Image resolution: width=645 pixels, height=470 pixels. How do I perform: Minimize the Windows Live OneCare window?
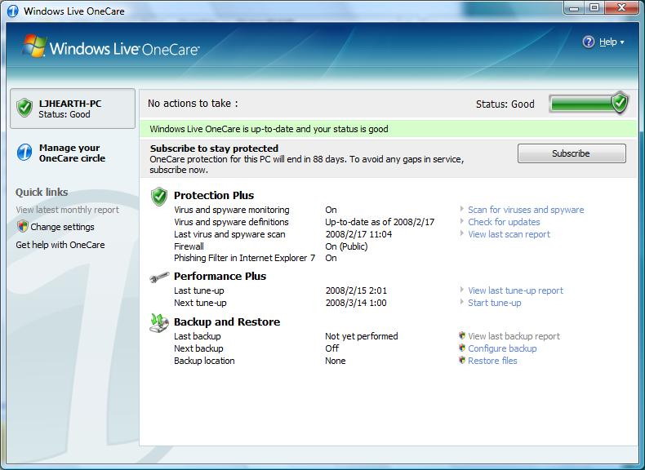coord(574,8)
